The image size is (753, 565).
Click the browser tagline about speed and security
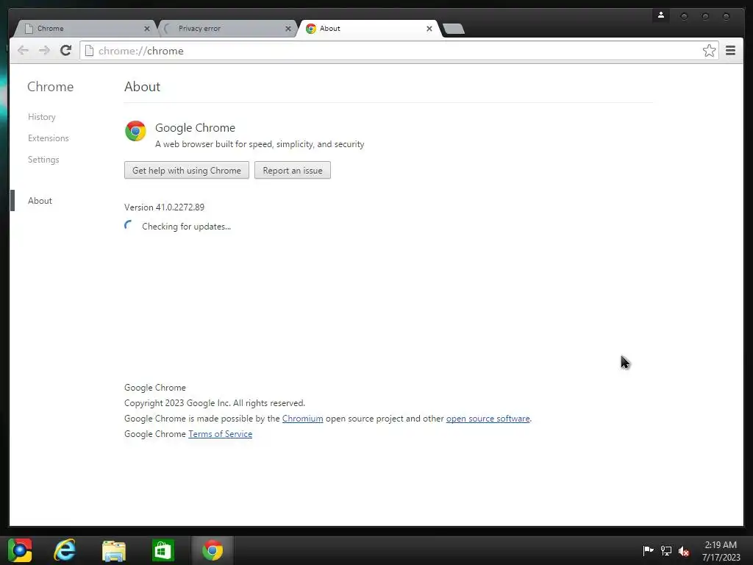260,144
